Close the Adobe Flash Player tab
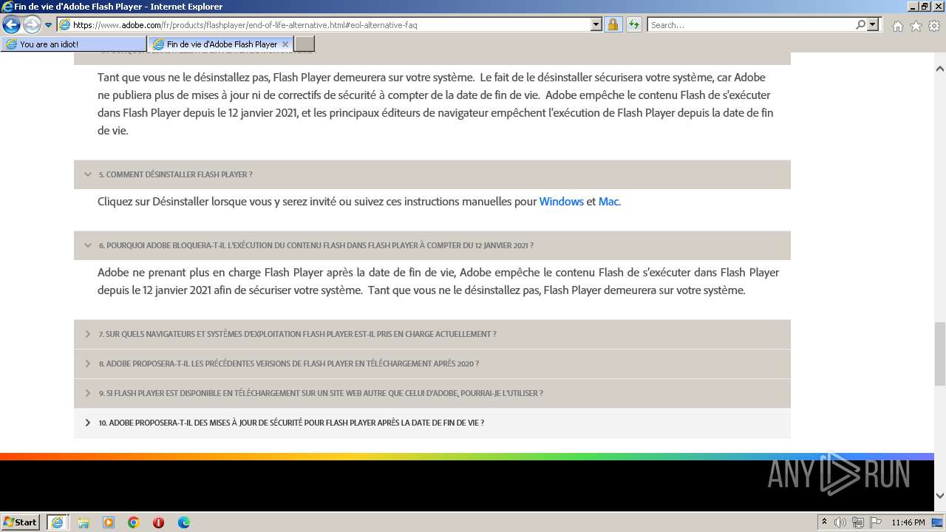 click(285, 44)
